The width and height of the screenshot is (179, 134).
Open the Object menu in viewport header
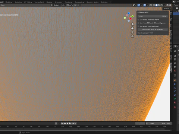tap(3, 5)
